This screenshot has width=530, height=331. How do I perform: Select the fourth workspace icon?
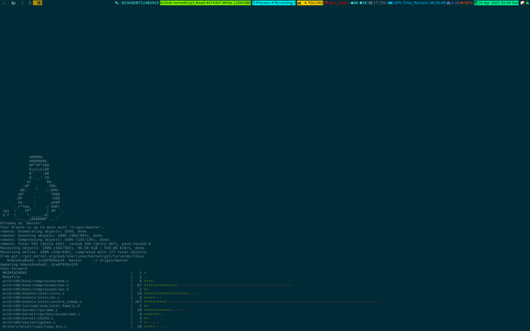coord(30,3)
